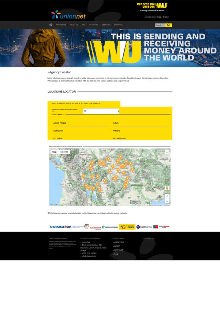Click the +389 2 32 18 902 phone number
The image size is (220, 313).
tap(89, 253)
